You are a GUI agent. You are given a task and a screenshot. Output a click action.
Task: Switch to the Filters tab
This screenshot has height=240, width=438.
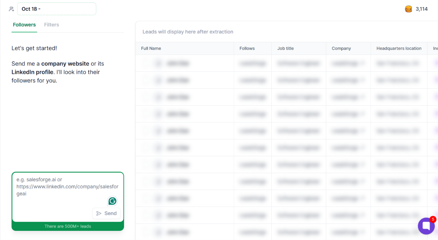pyautogui.click(x=52, y=25)
